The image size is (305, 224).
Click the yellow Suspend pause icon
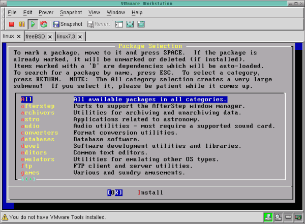pos(22,24)
